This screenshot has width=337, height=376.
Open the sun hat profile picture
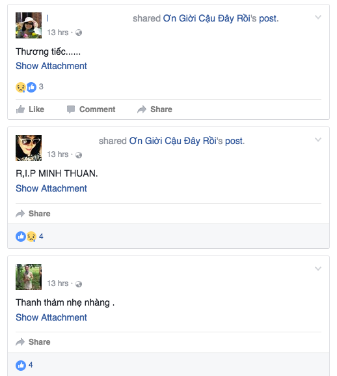click(x=29, y=25)
